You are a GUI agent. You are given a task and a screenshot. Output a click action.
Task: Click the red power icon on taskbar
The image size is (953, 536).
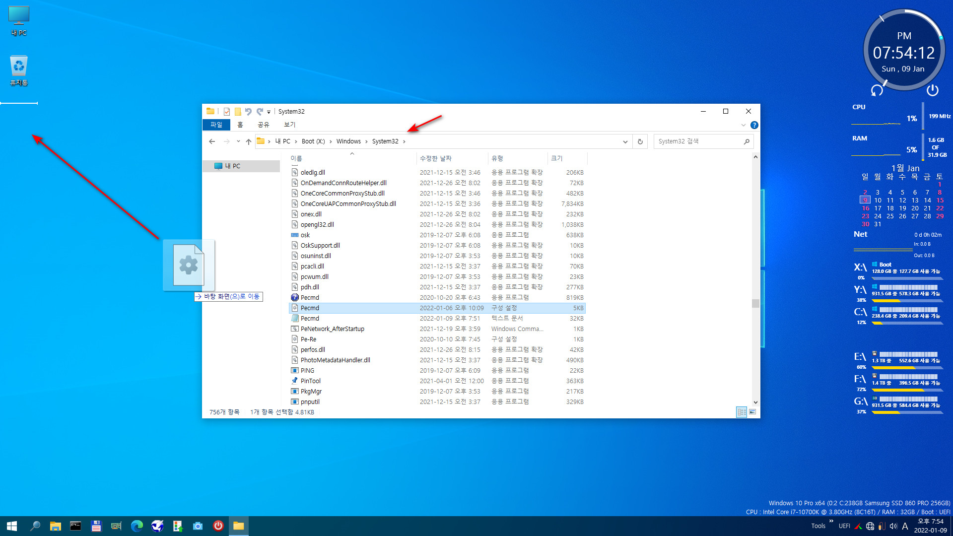click(x=218, y=526)
